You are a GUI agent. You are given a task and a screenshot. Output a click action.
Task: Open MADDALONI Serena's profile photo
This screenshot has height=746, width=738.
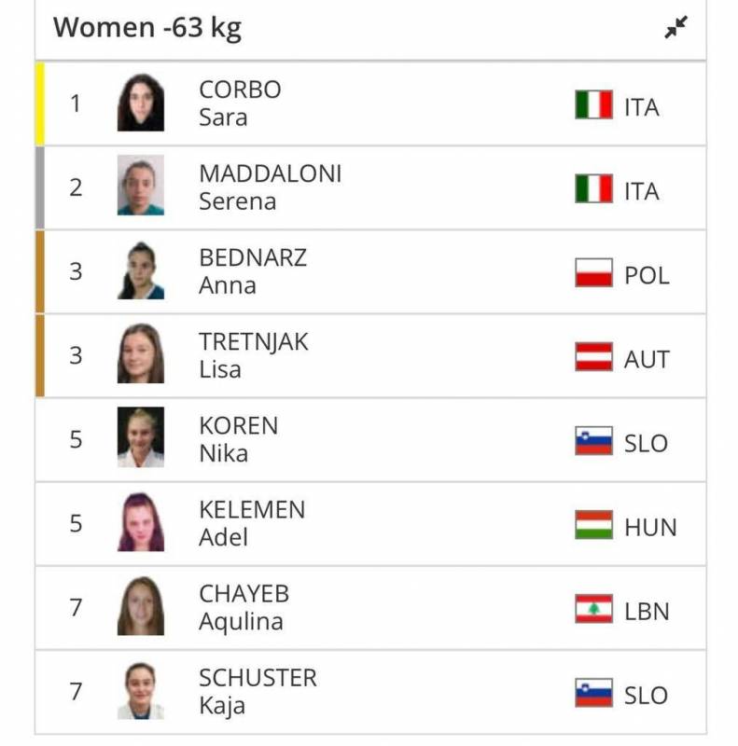[141, 185]
